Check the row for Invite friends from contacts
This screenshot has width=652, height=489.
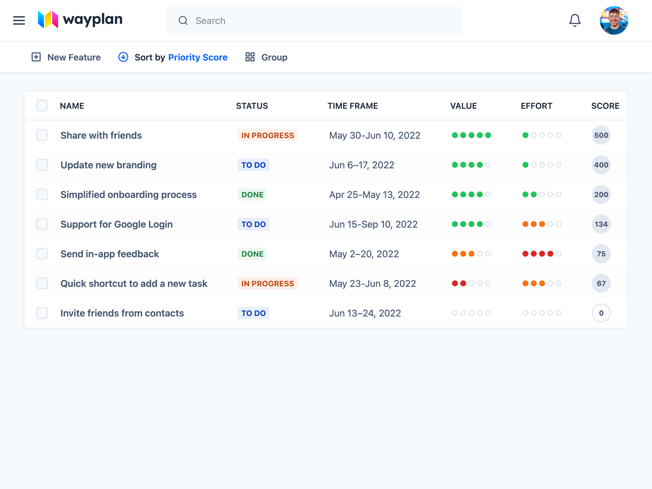[x=42, y=313]
